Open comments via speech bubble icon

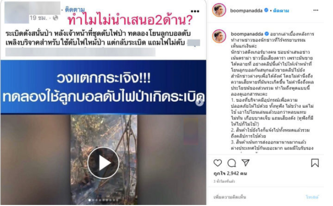pyautogui.click(x=231, y=163)
